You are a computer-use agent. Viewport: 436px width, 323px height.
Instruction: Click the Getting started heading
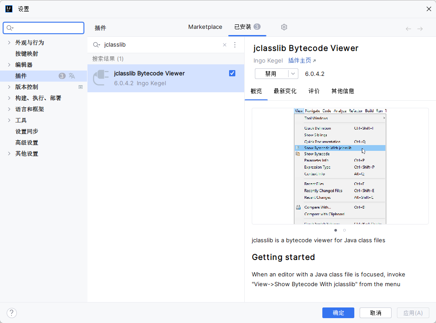pyautogui.click(x=283, y=257)
